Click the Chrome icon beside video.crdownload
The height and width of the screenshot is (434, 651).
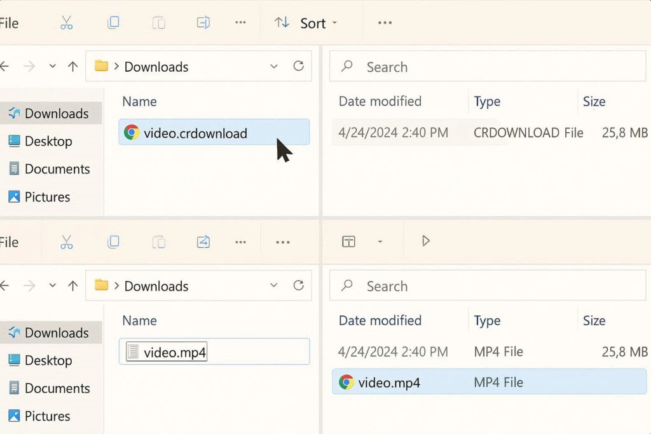pos(132,133)
